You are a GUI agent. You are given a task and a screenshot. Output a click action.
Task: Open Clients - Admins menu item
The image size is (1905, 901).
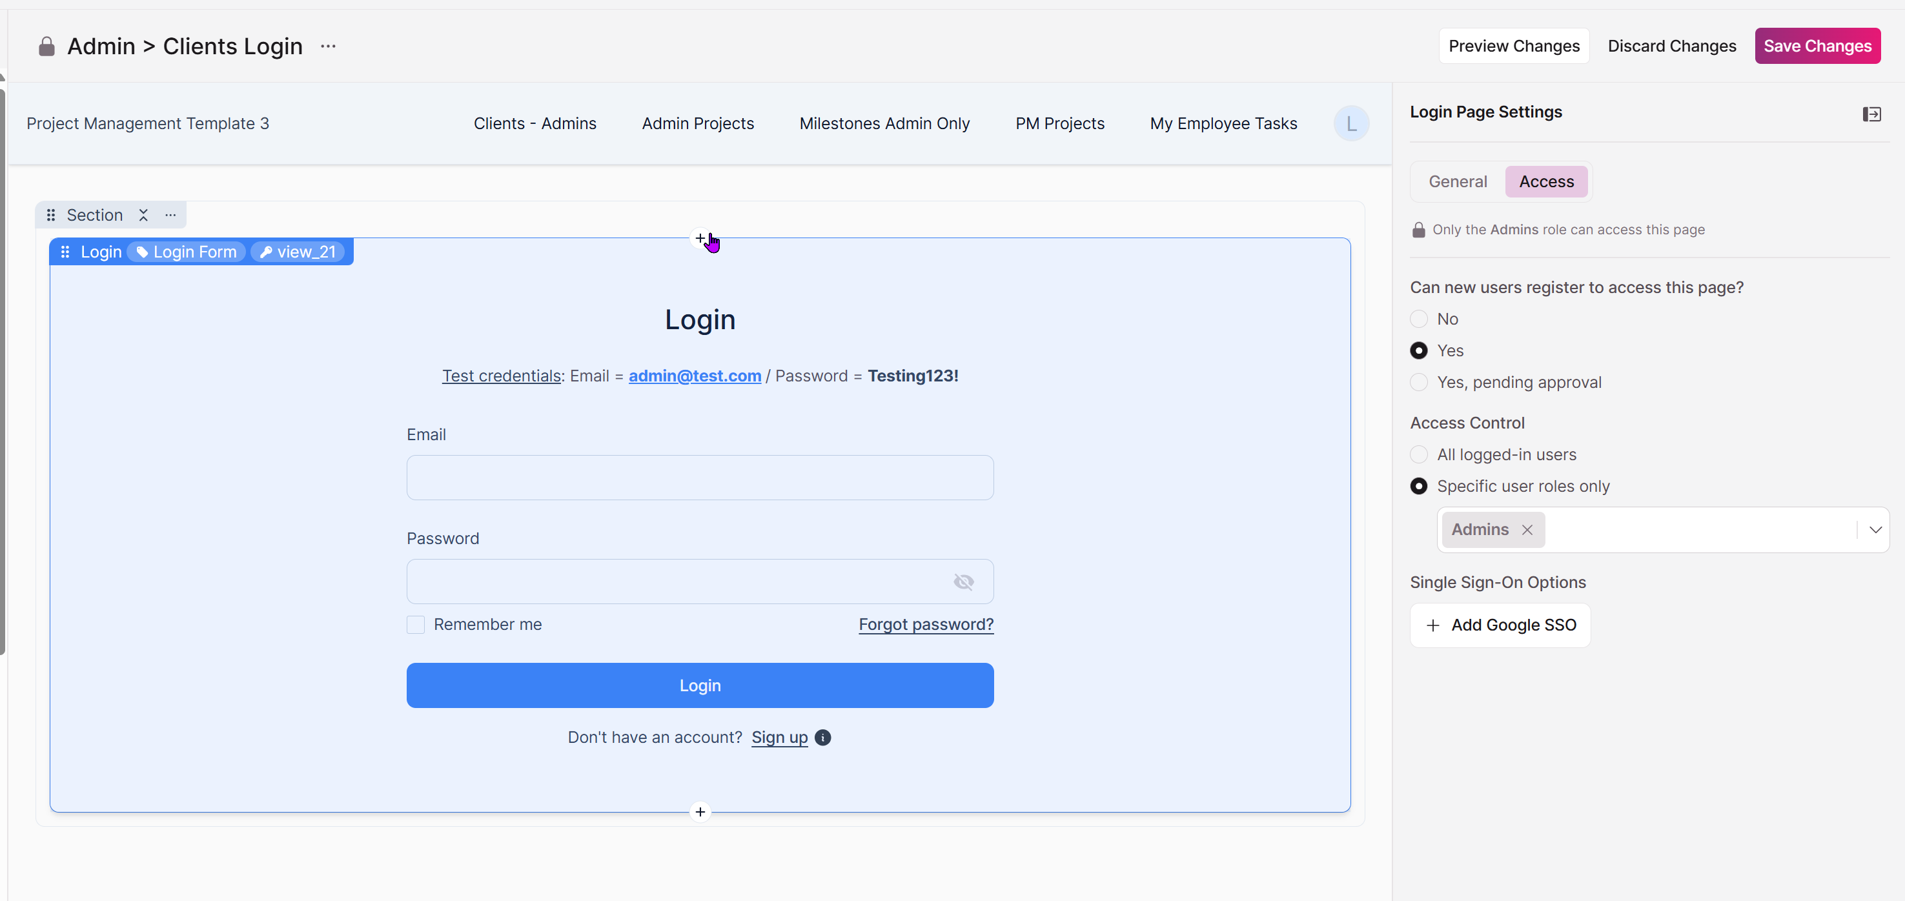pyautogui.click(x=535, y=123)
